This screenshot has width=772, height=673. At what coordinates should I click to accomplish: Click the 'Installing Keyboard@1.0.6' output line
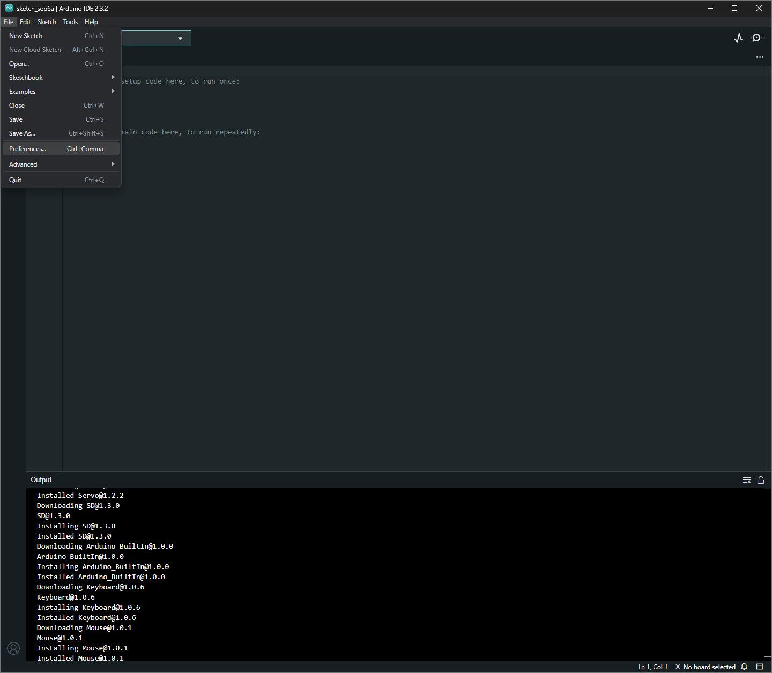[88, 608]
